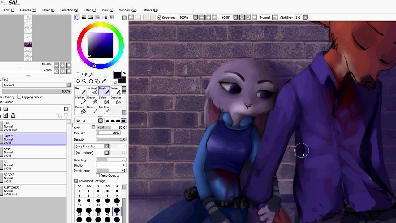Click the foreground color swatch
The image size is (396, 223).
[x=117, y=75]
